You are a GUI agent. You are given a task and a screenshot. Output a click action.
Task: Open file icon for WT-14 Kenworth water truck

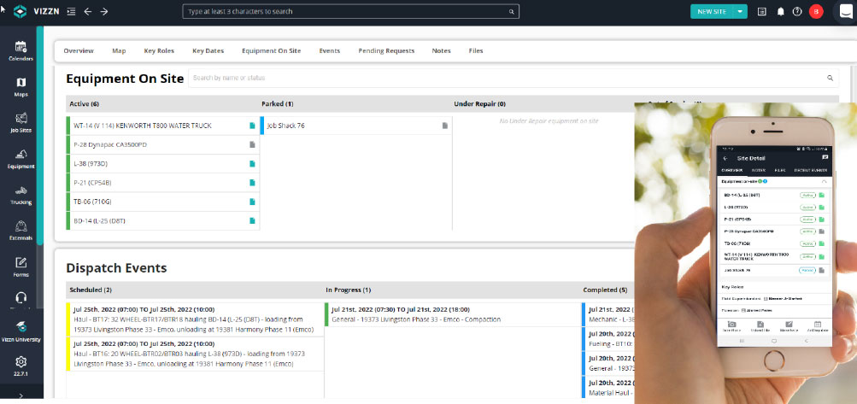coord(252,126)
